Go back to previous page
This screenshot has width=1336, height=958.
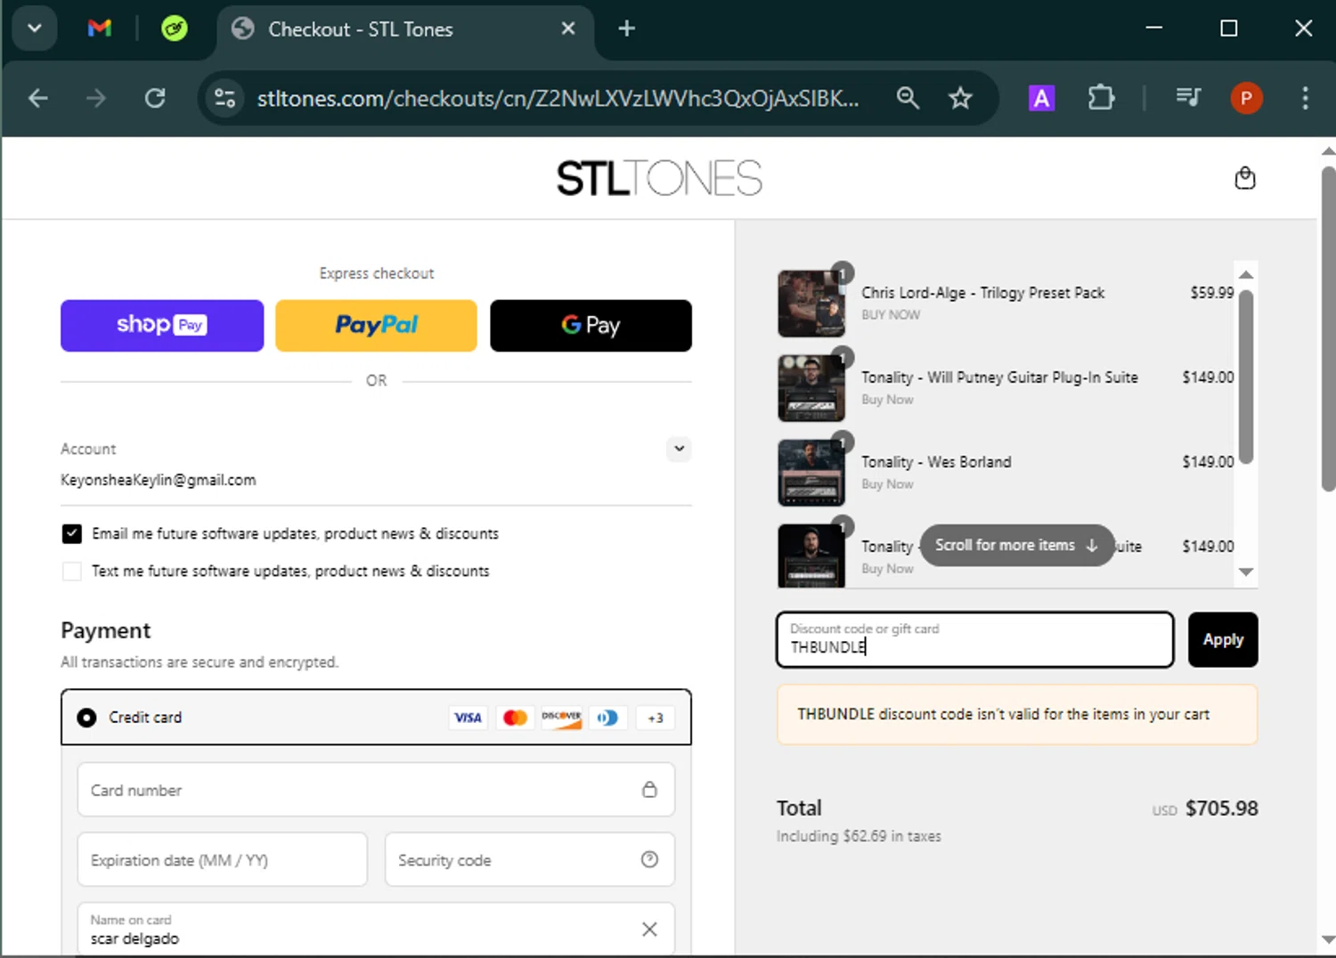tap(38, 98)
